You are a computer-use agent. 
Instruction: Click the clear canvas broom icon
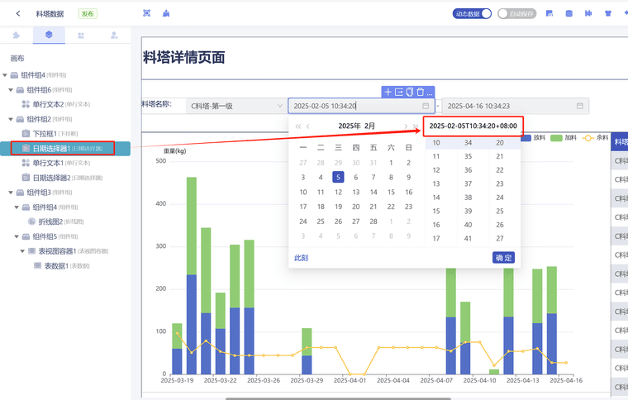[166, 13]
